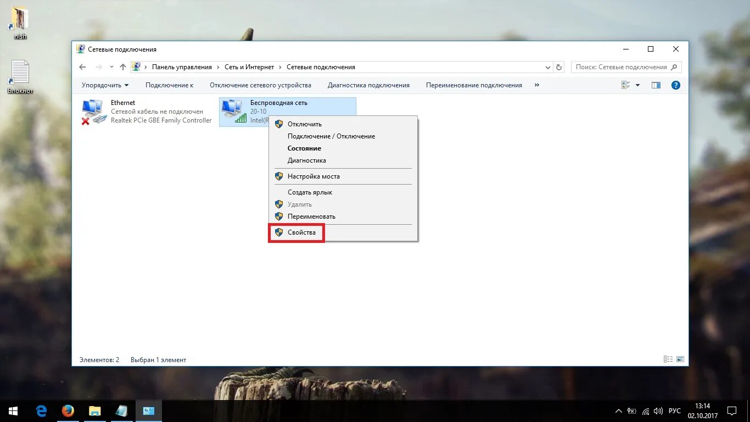
Task: Click Сеть и Интернет breadcrumb
Action: point(249,67)
